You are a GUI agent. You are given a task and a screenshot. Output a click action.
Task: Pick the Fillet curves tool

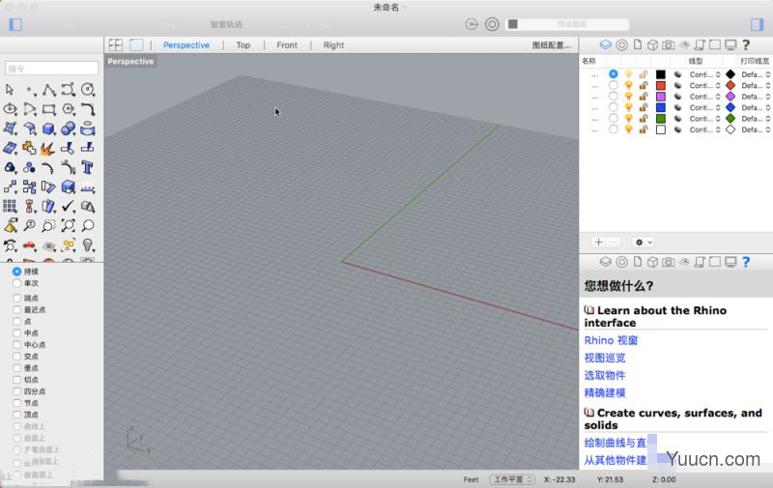pos(88,109)
